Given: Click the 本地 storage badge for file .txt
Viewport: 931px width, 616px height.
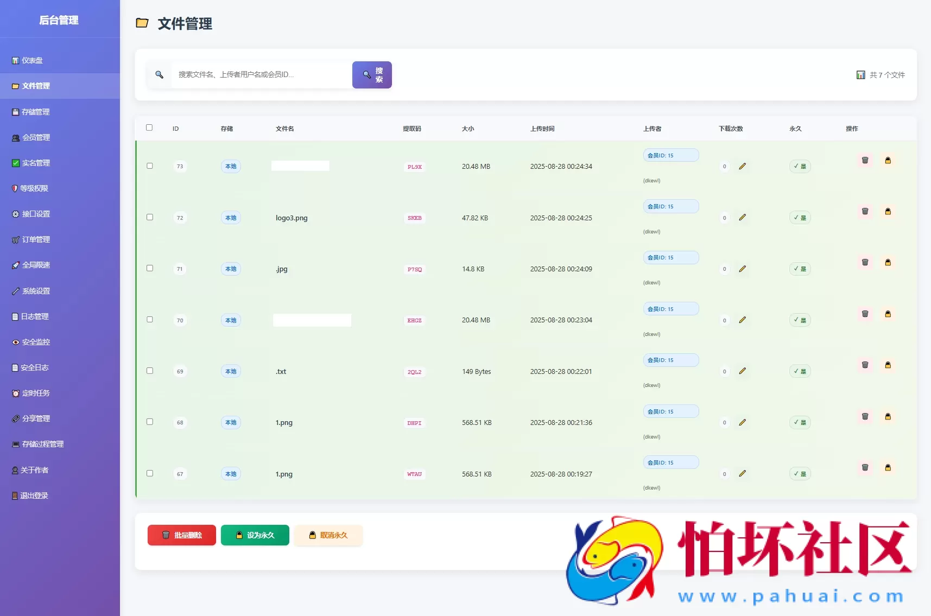Looking at the screenshot, I should pos(230,371).
